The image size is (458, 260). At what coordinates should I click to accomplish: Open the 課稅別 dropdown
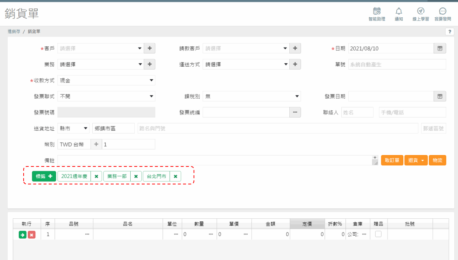click(x=252, y=96)
